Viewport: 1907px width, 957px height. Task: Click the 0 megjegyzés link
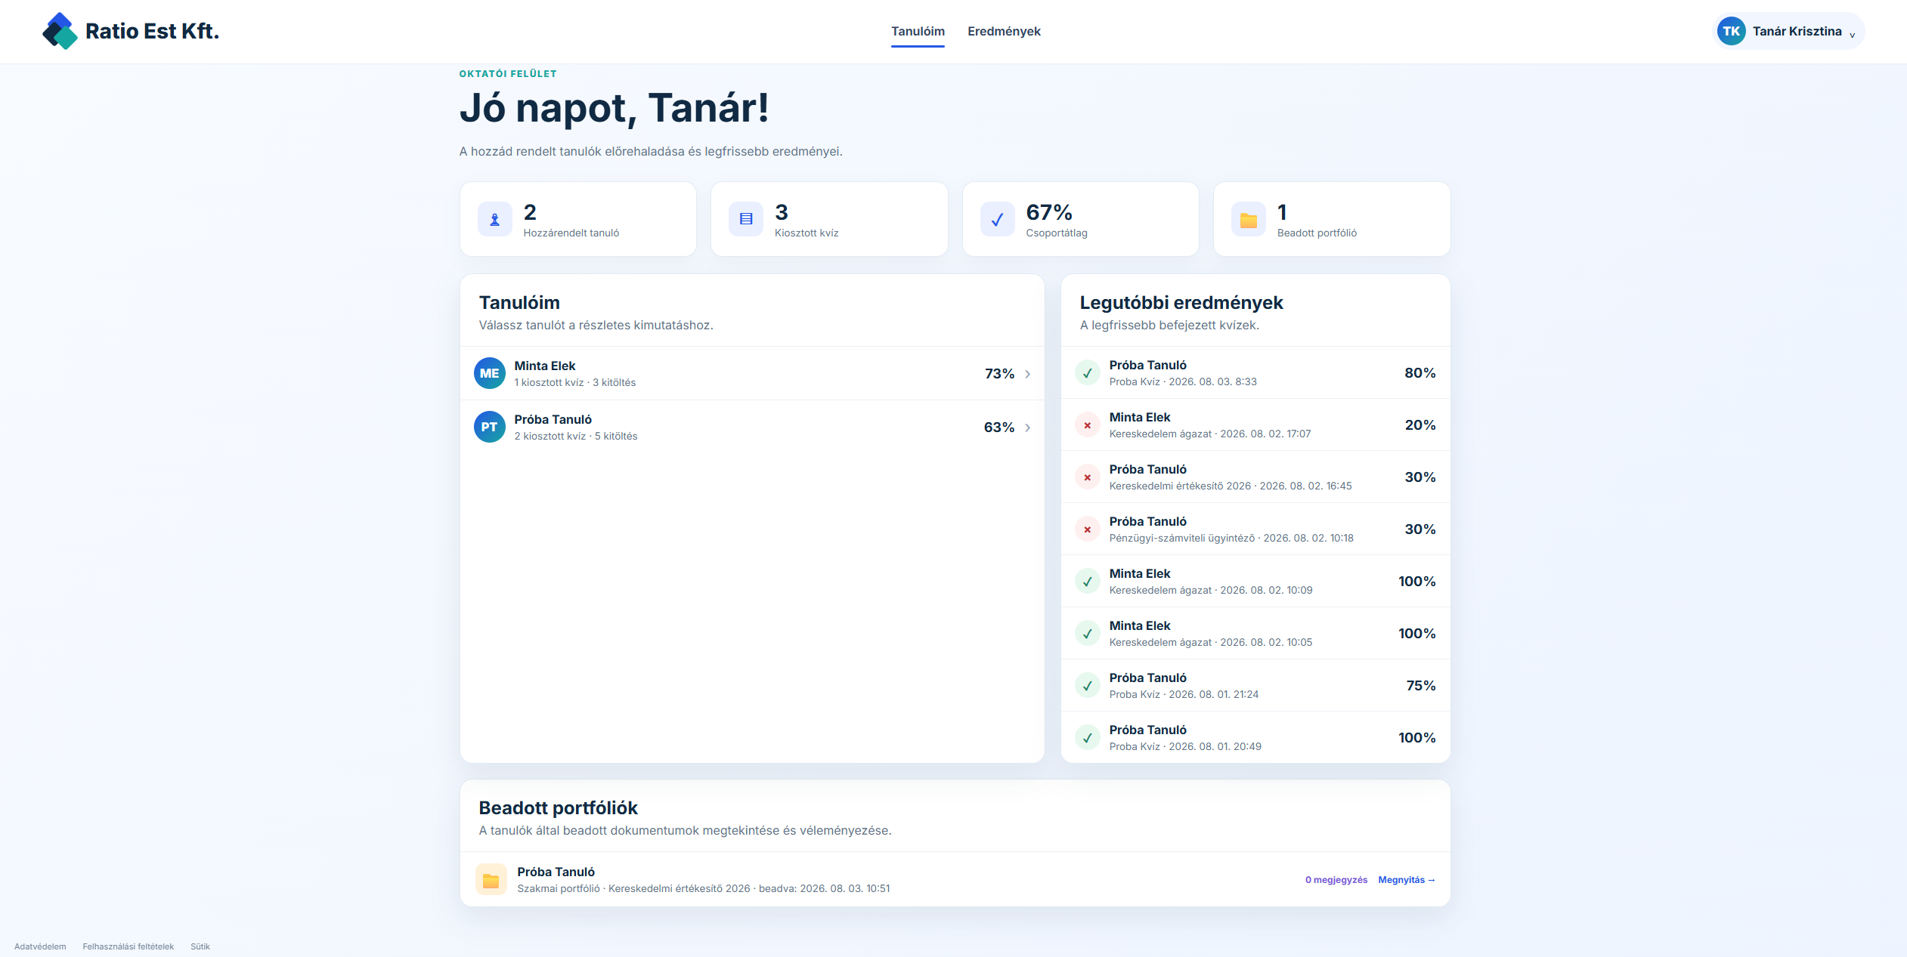(x=1336, y=880)
